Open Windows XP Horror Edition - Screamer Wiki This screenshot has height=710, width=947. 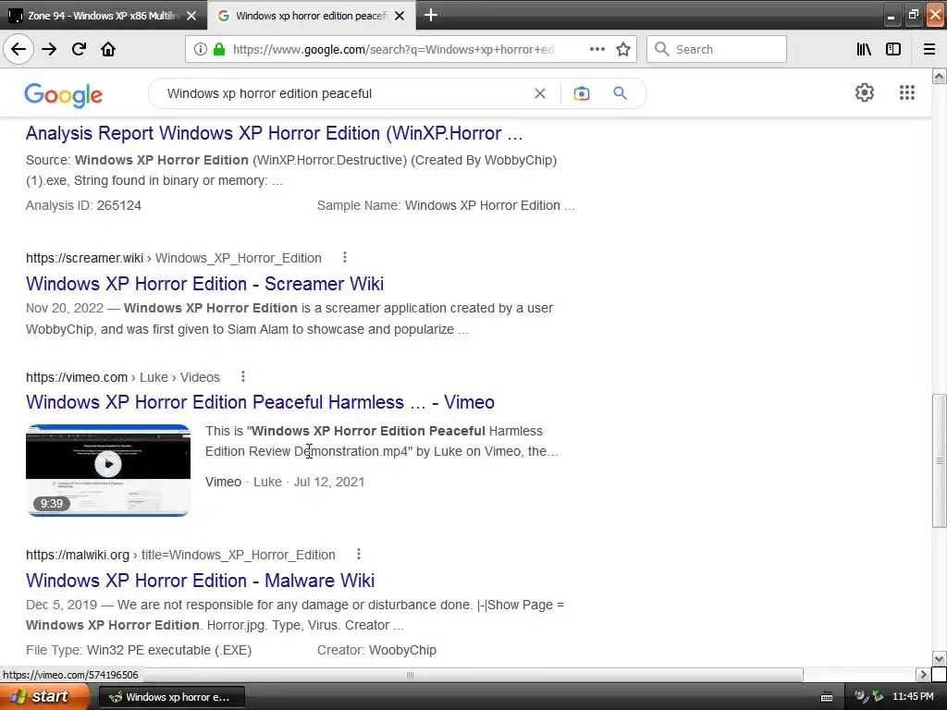[204, 283]
